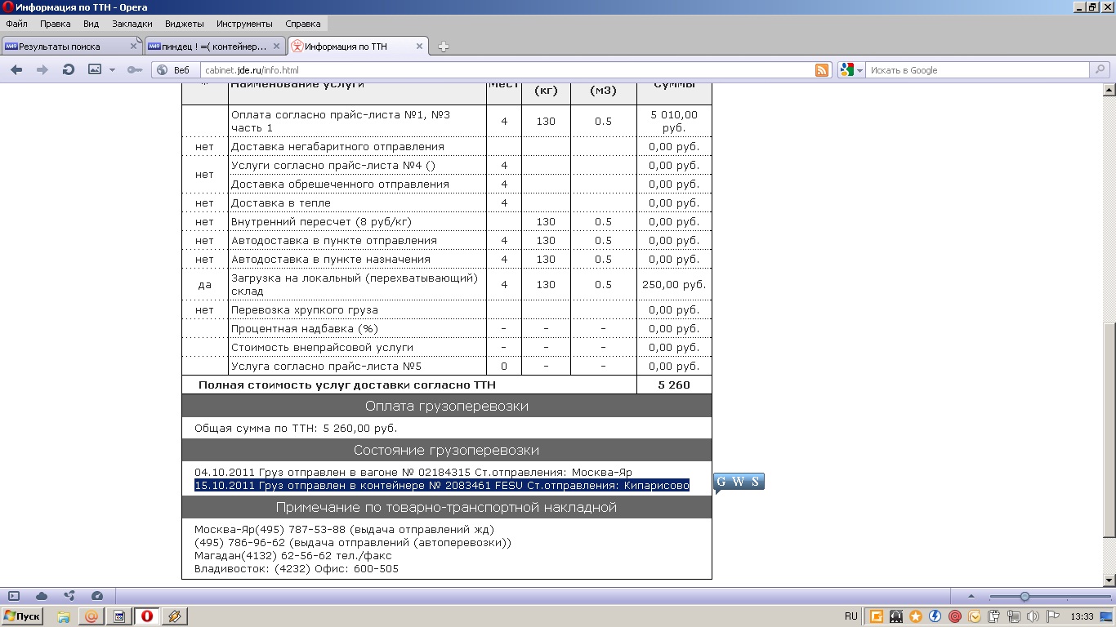This screenshot has width=1116, height=627.
Task: Expand the image display mode dropdown
Action: coord(112,70)
